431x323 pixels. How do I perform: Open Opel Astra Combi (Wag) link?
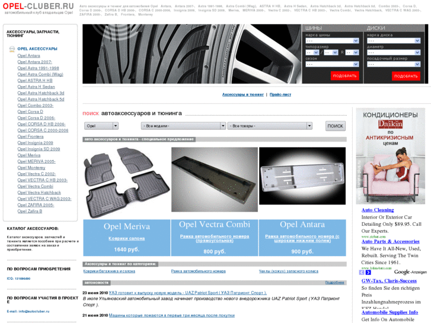[x=40, y=74]
